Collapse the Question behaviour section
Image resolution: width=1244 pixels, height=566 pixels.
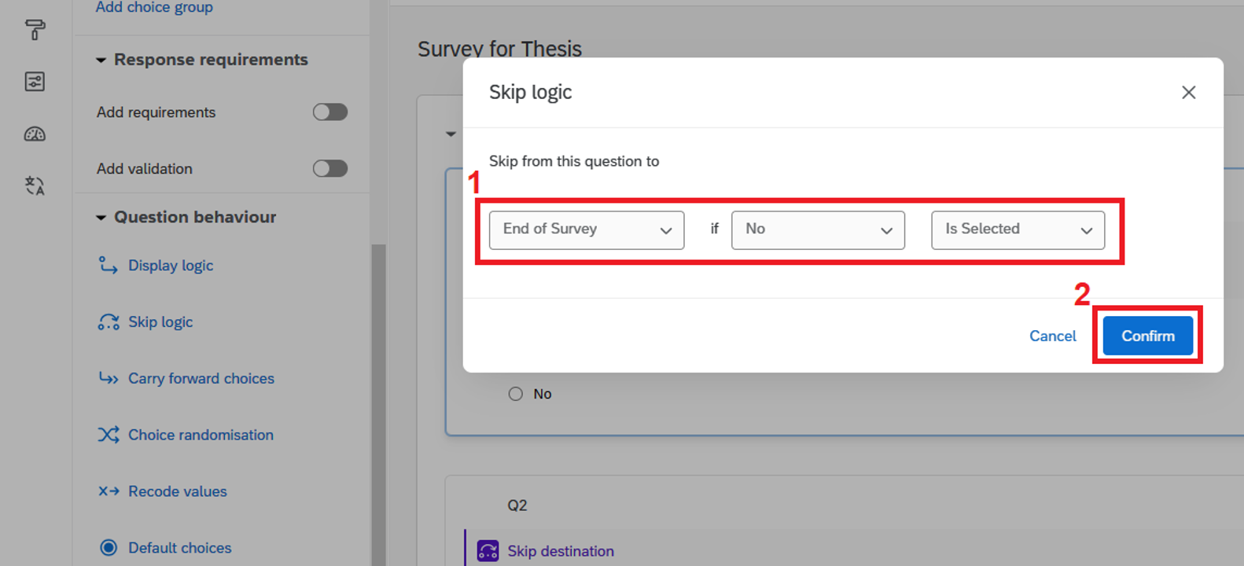[101, 217]
